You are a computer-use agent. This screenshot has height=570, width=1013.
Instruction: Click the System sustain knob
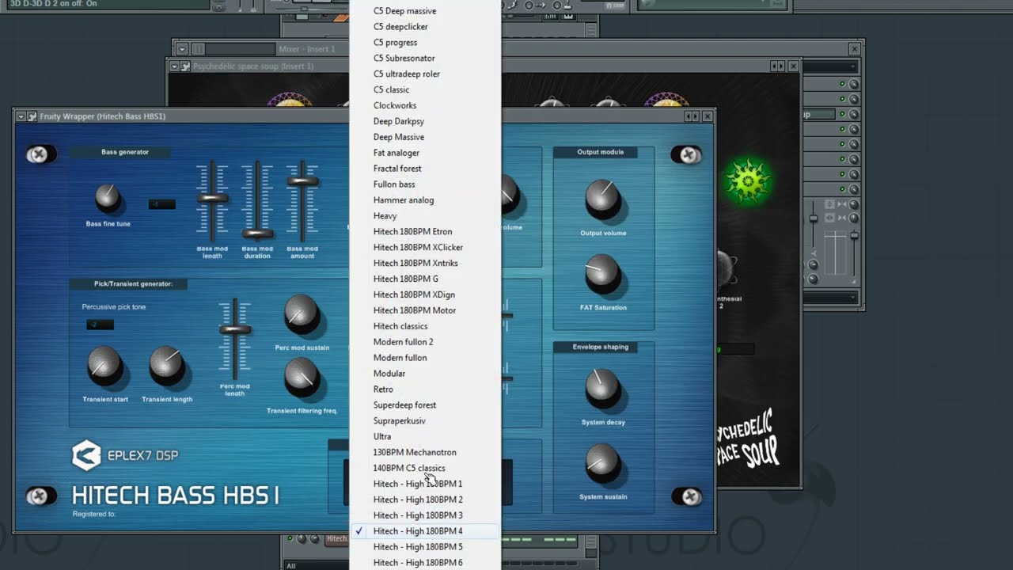tap(603, 463)
